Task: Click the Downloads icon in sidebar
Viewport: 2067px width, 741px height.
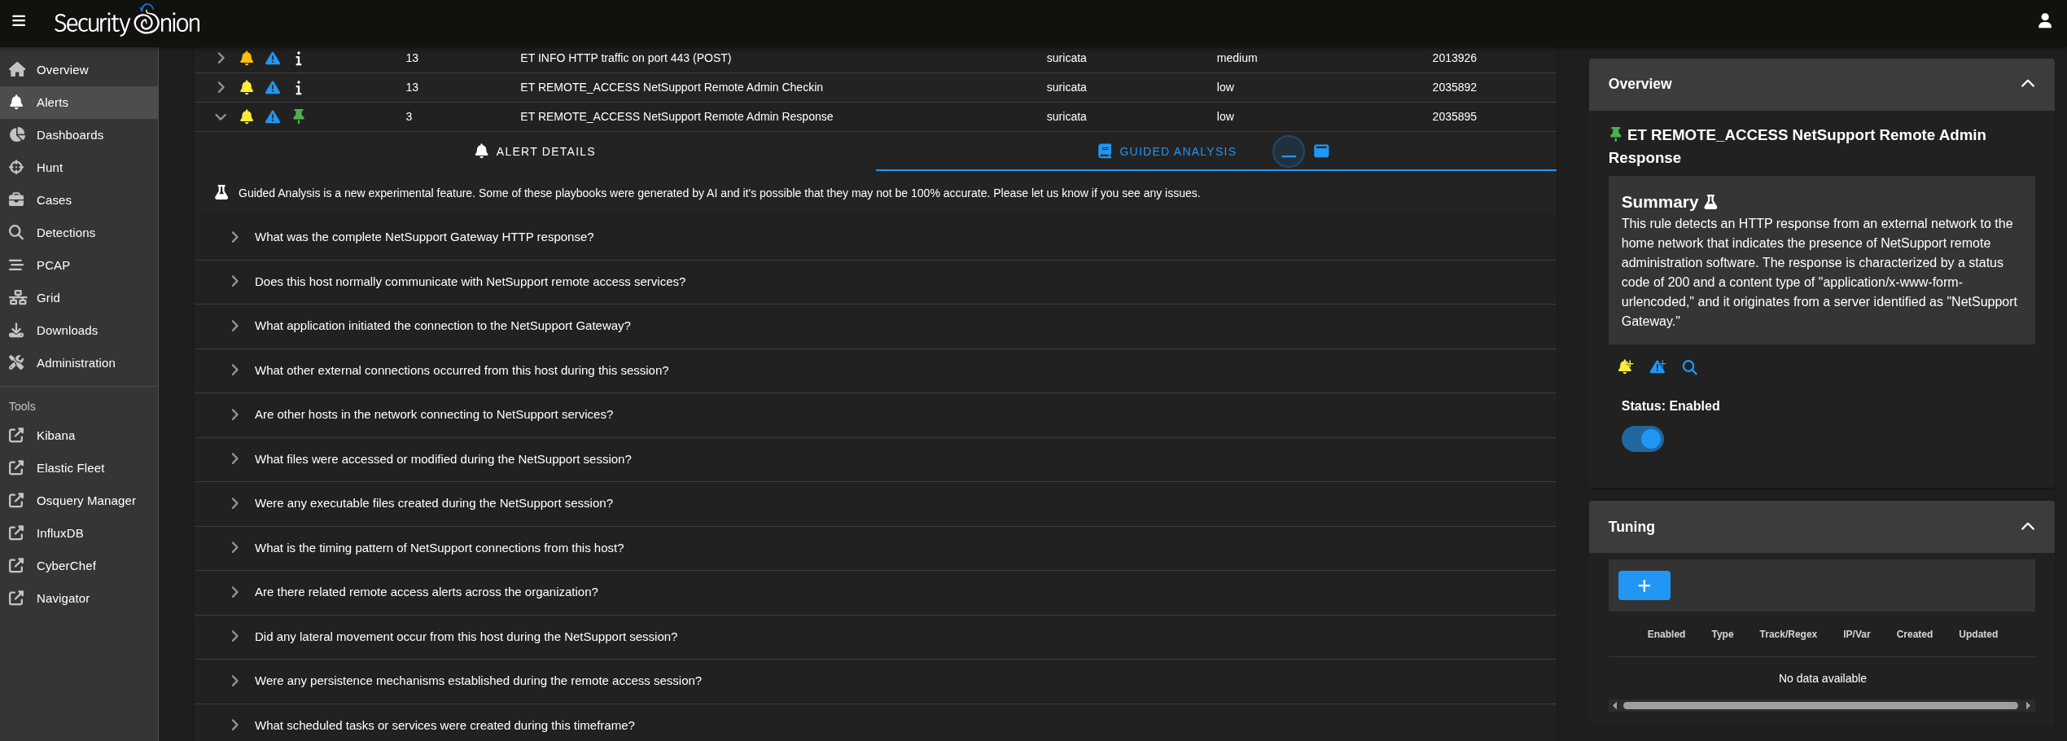Action: click(x=16, y=330)
